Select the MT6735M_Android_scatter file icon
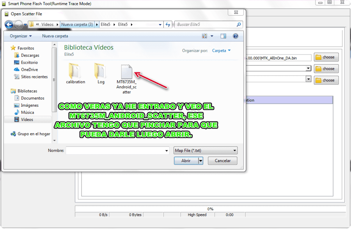Screen dimensions: 351x229 point(126,72)
